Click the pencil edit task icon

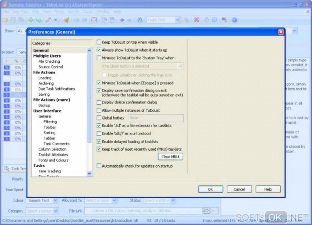[48, 20]
